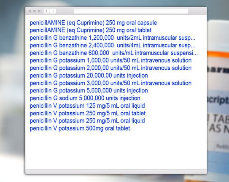Click the third gray window control dot

click(39, 11)
